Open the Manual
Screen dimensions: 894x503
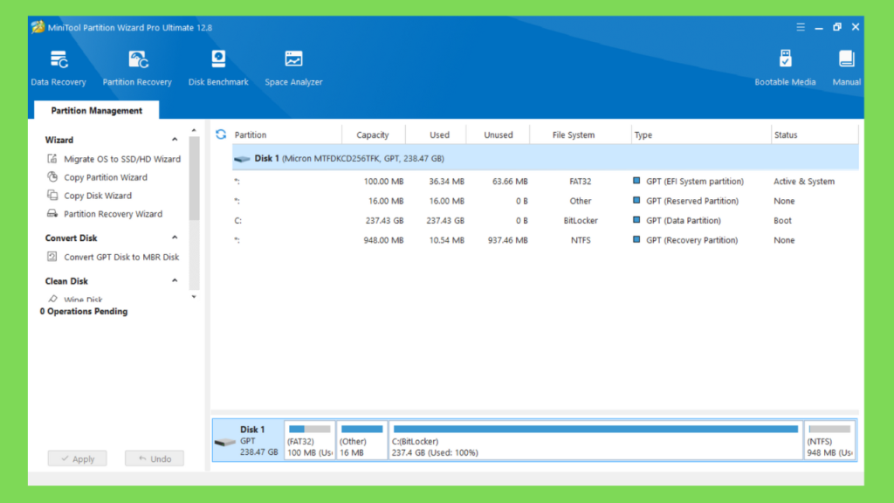coord(846,68)
